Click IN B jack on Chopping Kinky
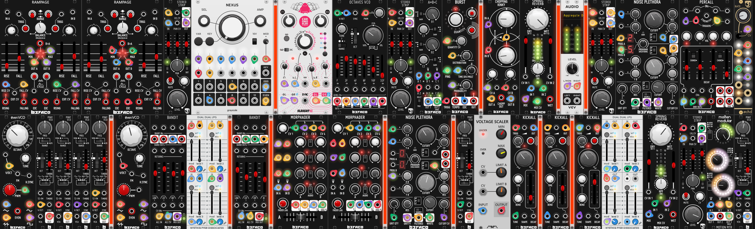 point(488,50)
